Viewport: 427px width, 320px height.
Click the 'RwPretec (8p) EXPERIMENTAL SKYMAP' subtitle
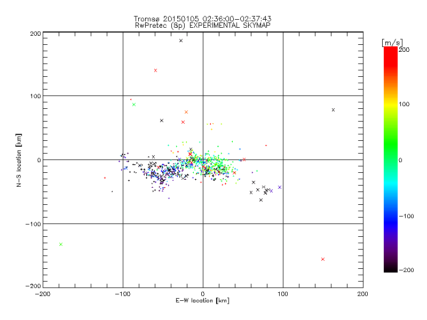coord(203,26)
